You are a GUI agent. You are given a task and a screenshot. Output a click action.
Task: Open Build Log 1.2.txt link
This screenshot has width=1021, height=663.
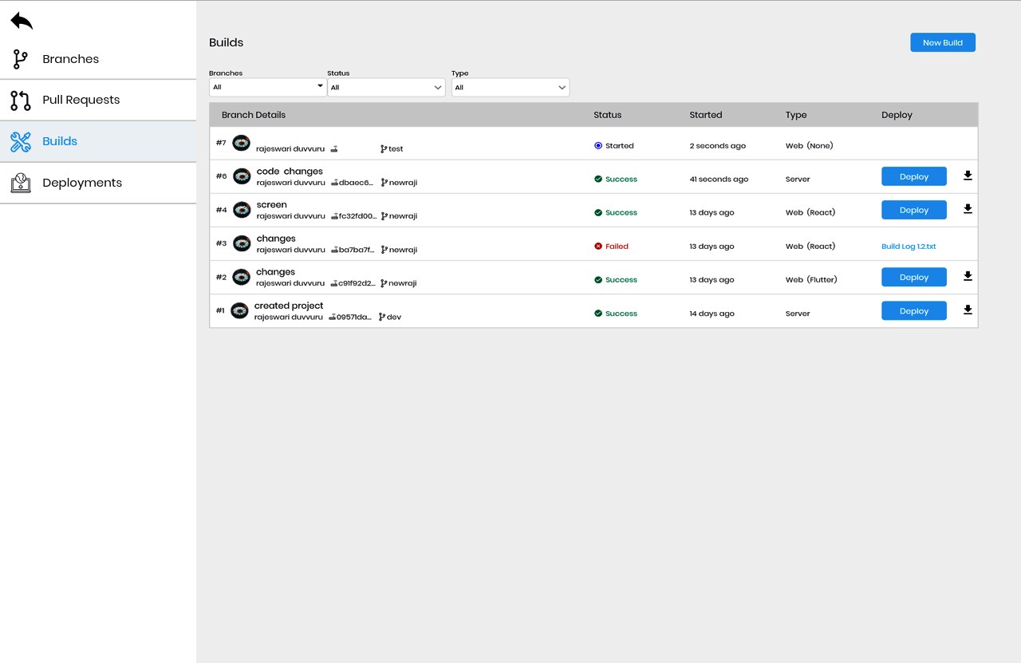(909, 247)
